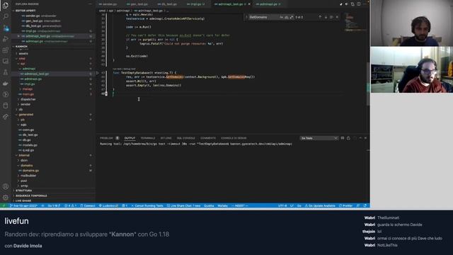Expand the replace row in find widget
This screenshot has height=255, width=453.
pos(246,17)
